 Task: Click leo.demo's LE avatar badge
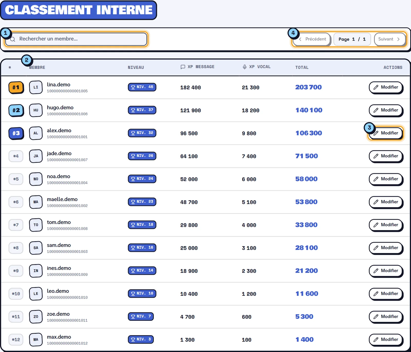(x=36, y=294)
